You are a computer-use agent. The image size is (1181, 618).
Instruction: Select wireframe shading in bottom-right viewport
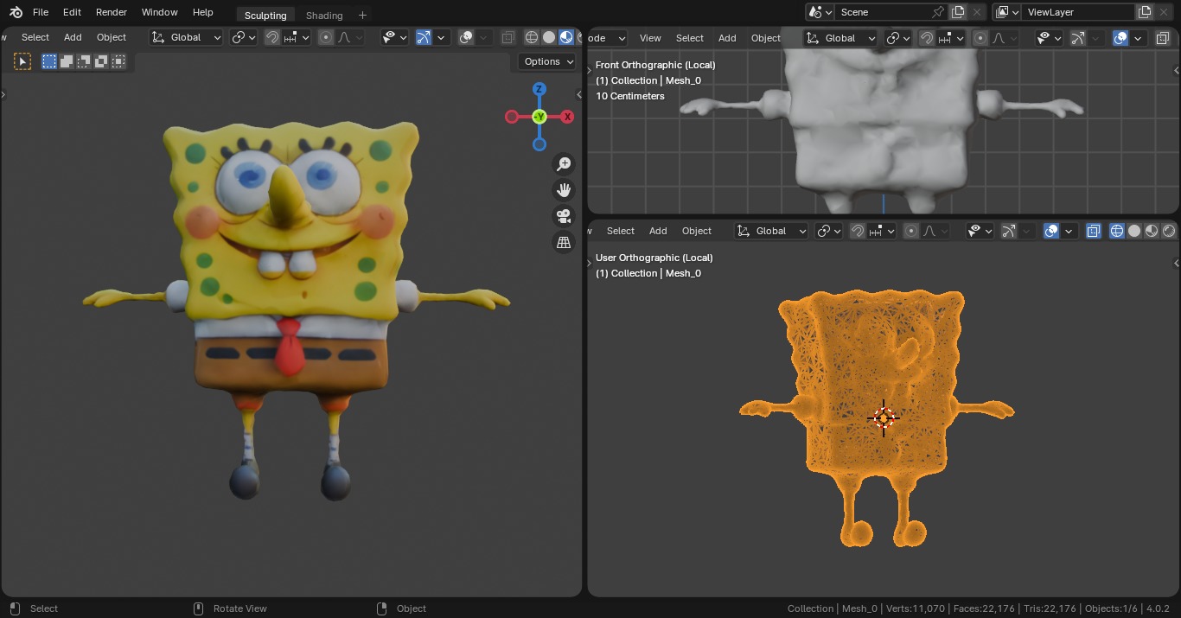(x=1117, y=231)
